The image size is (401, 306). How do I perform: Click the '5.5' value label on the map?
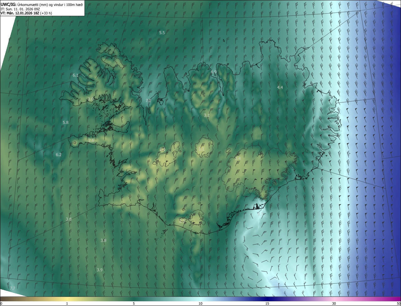pos(162,33)
